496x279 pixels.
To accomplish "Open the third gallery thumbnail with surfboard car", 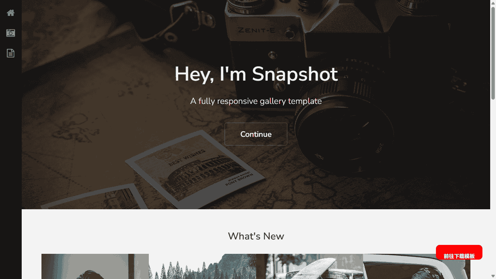I will (310, 266).
